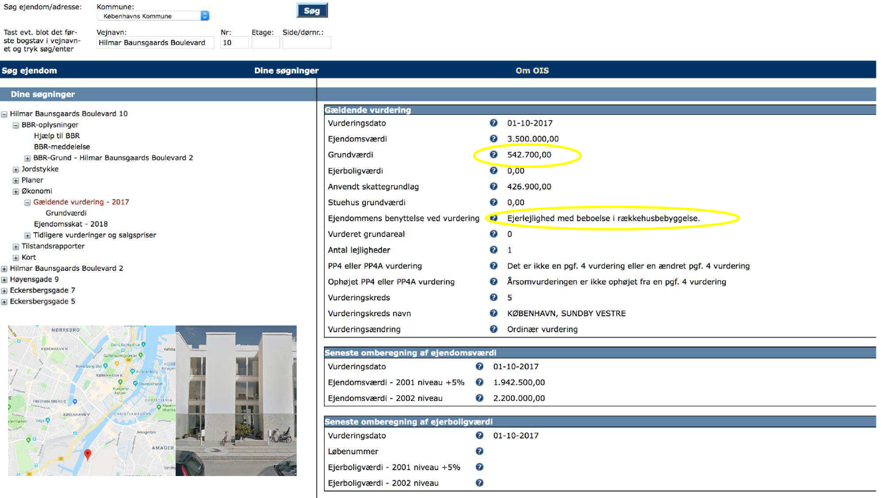
Task: Collapse the BBR-oplysninger tree node
Action: 16,125
